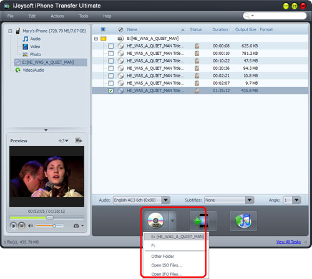This screenshot has width=312, height=279.
Task: Sort by Output Size column header
Action: click(x=245, y=29)
